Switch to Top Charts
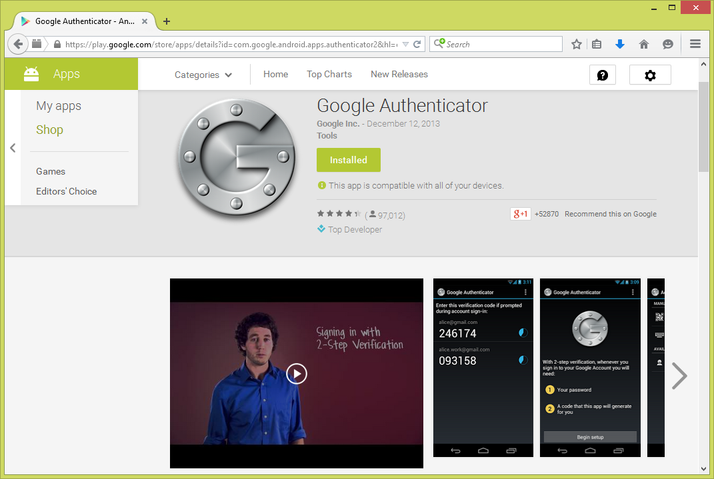This screenshot has width=714, height=479. click(x=329, y=75)
